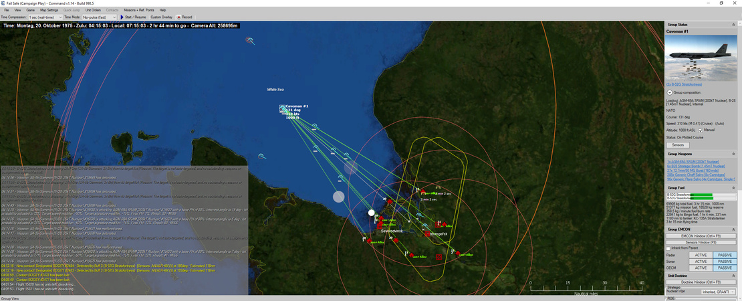
Task: Expand the Group composition round arrow
Action: pos(670,92)
